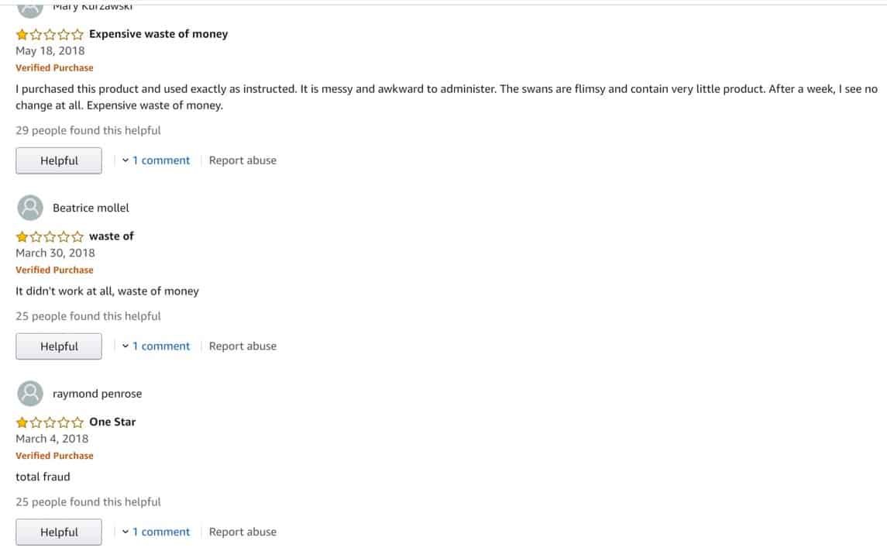Open the 'waste of' review title
This screenshot has width=887, height=558.
(x=112, y=236)
